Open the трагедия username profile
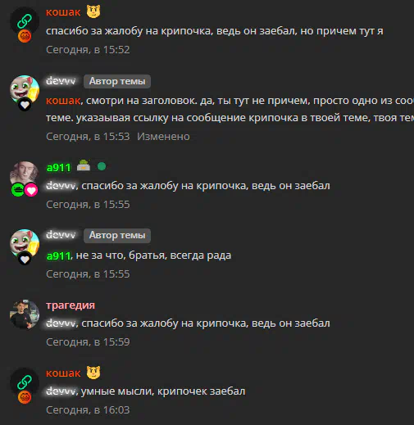 point(71,305)
